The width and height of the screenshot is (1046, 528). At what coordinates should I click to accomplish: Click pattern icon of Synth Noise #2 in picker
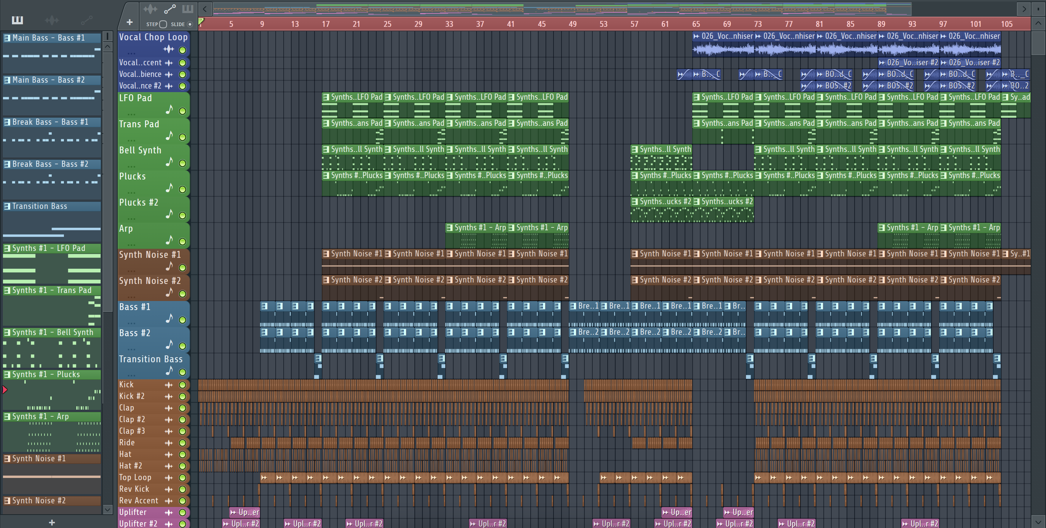pos(7,501)
